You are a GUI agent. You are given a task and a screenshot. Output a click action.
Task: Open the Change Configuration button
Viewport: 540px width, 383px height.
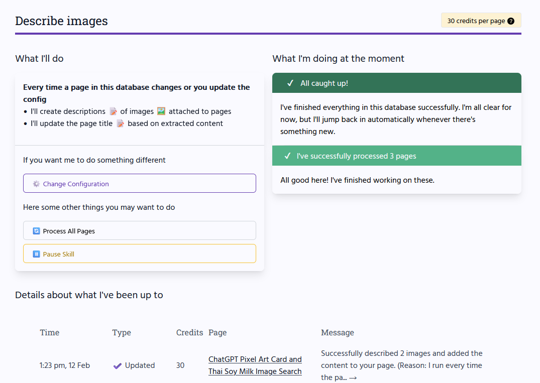pos(140,183)
